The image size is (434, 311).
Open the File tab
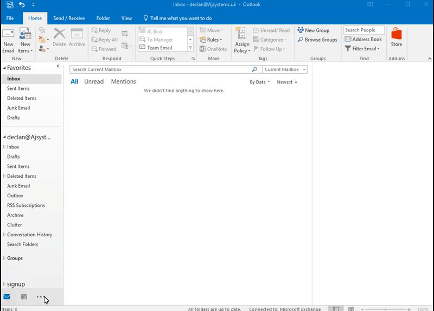(x=10, y=18)
